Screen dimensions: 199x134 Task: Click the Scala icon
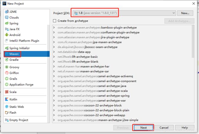coord(7,92)
